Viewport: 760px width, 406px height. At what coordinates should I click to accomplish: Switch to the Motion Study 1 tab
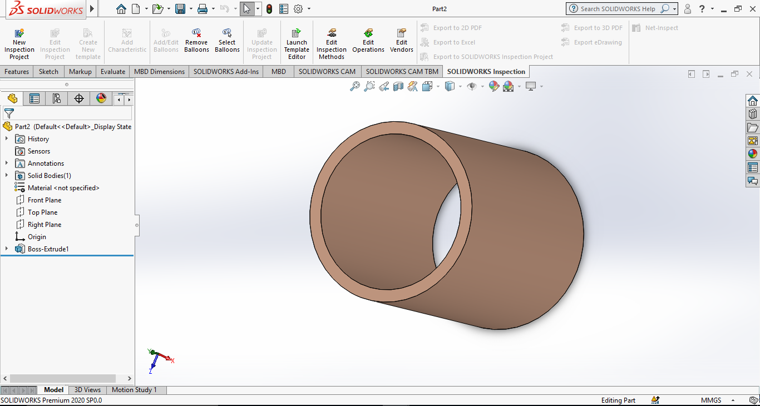click(134, 390)
